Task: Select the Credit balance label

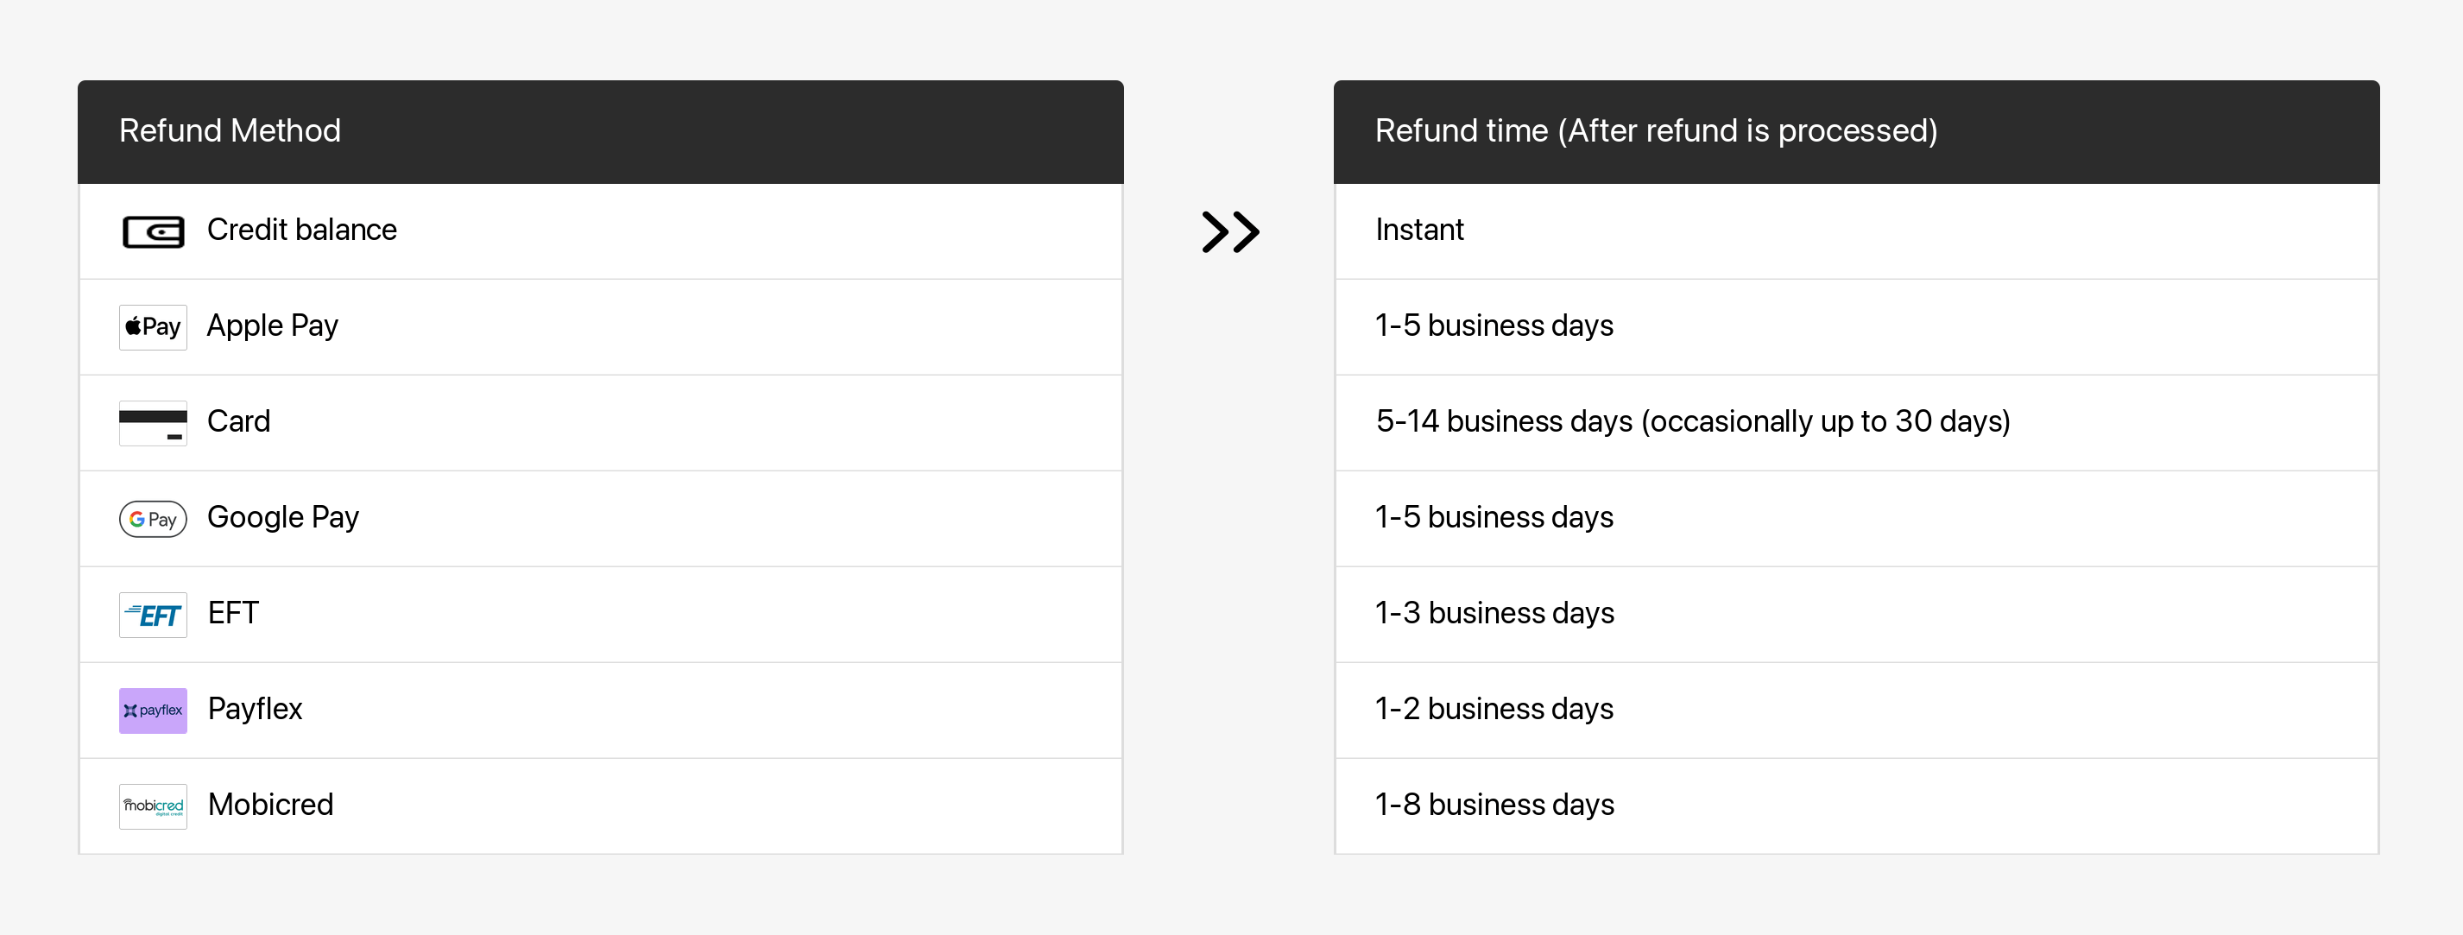Action: 301,231
